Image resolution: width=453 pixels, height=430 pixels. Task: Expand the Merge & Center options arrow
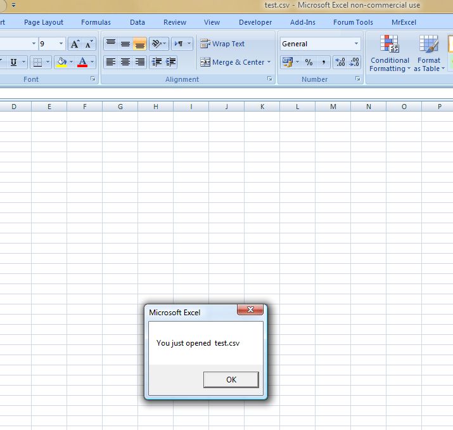coord(269,62)
